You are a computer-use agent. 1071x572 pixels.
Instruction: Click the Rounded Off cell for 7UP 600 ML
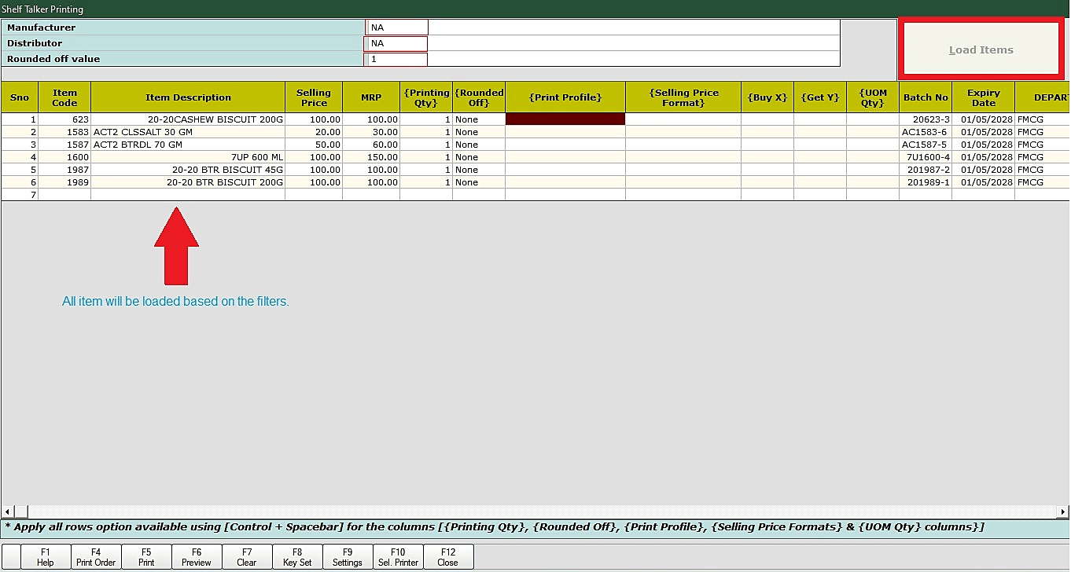pos(478,157)
